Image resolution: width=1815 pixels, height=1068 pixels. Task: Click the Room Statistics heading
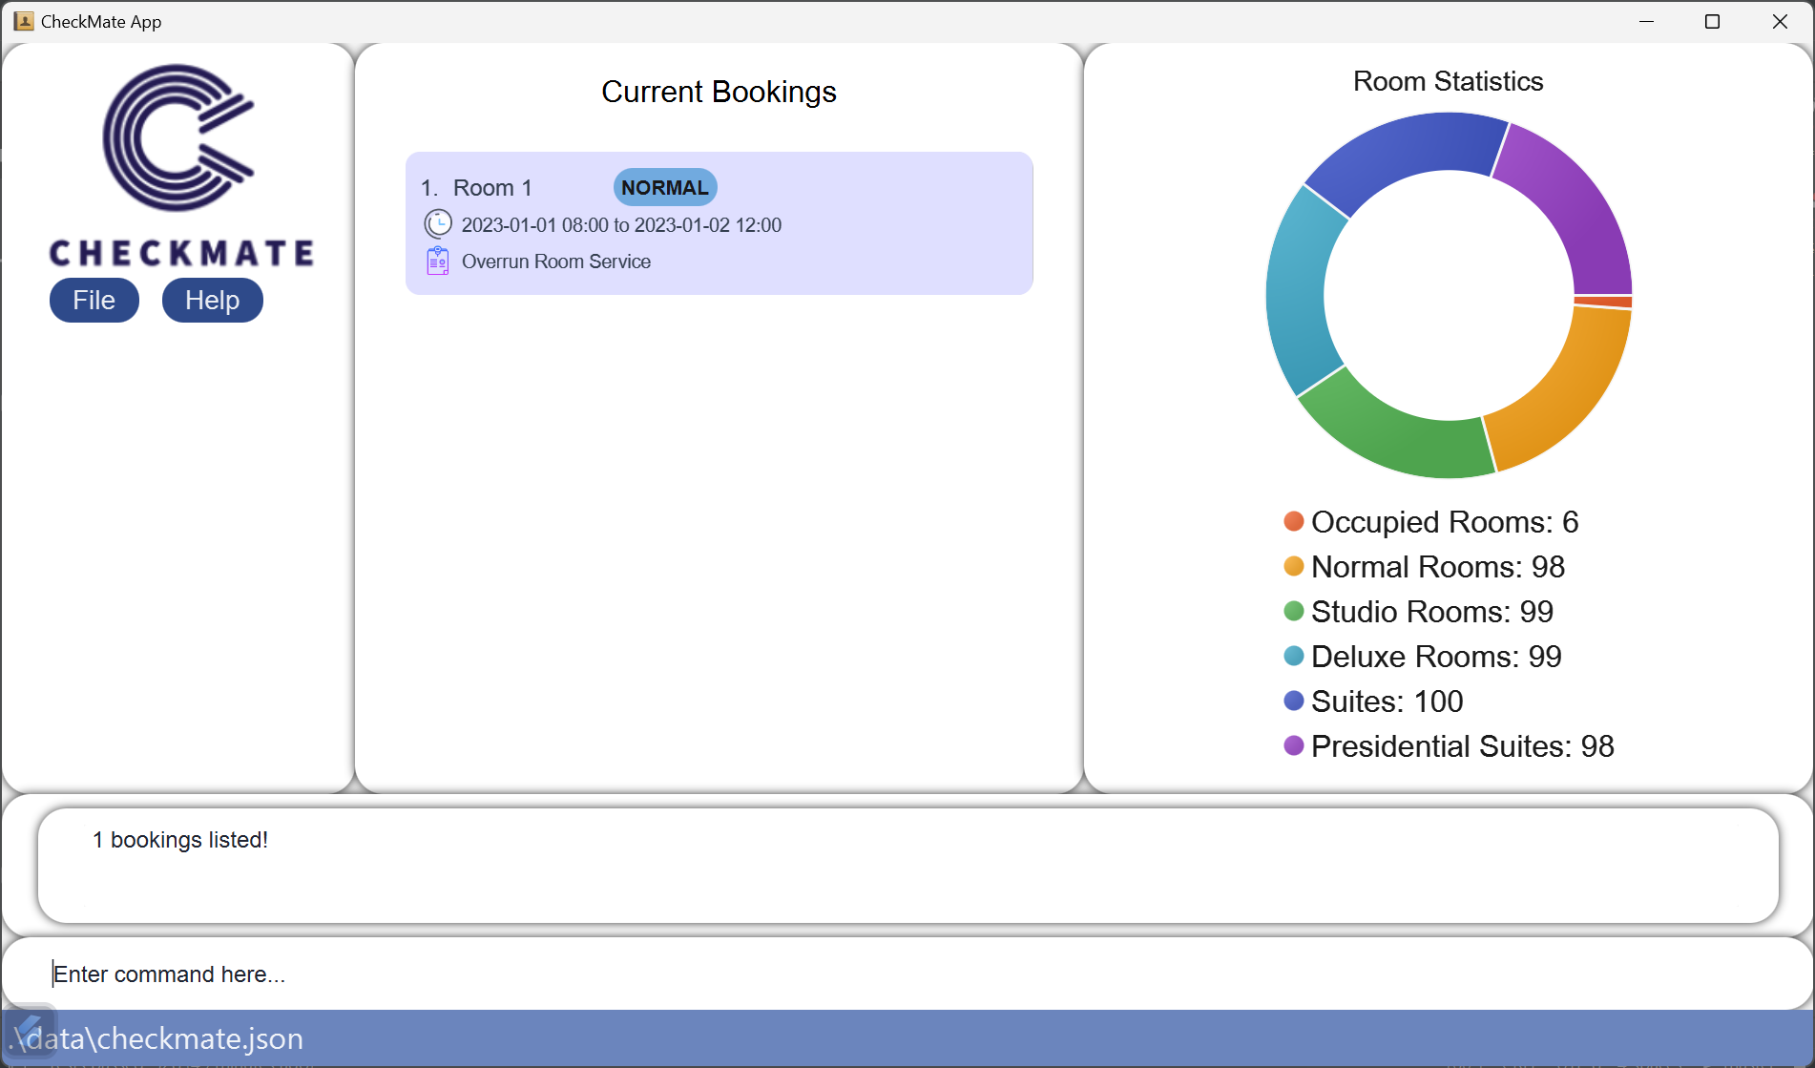tap(1448, 81)
